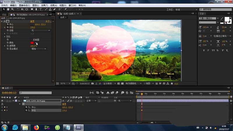Screen dimensions: 233x131
Task: Select the Zoom magnifier tool
Action: tap(13, 9)
